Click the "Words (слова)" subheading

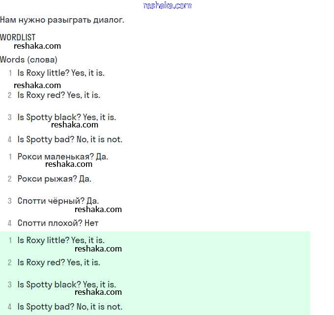tap(28, 60)
